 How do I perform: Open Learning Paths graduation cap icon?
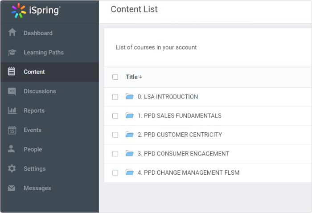coord(12,52)
